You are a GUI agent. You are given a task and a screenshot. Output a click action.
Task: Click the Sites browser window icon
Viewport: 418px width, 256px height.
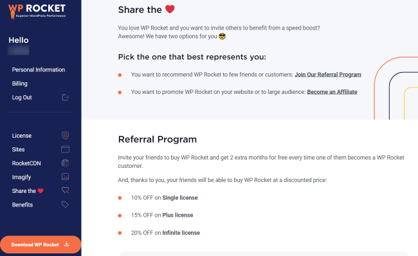(66, 149)
